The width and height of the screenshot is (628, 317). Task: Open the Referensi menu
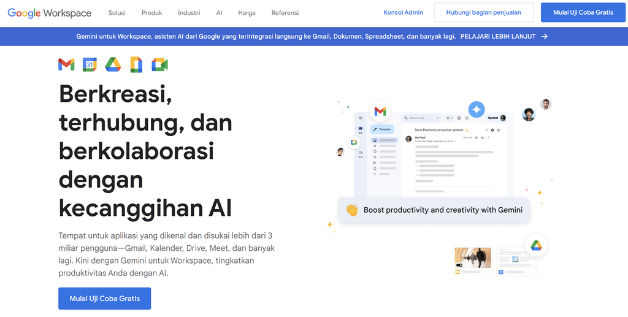point(285,13)
